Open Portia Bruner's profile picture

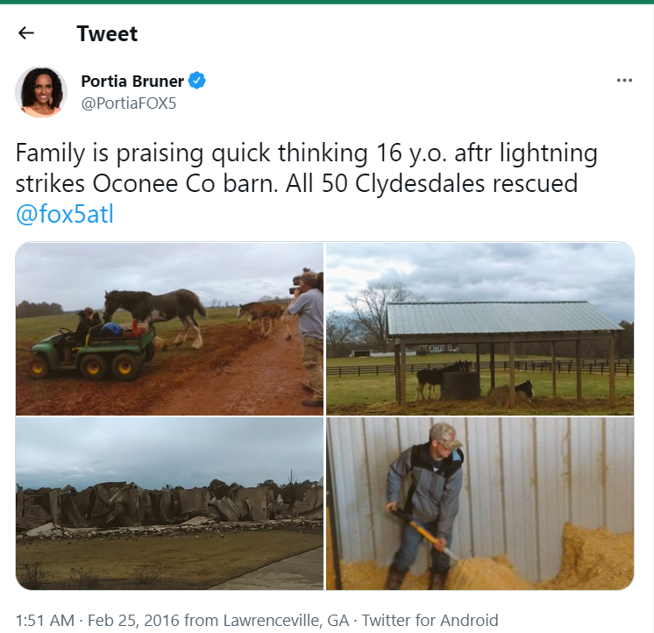tap(41, 91)
